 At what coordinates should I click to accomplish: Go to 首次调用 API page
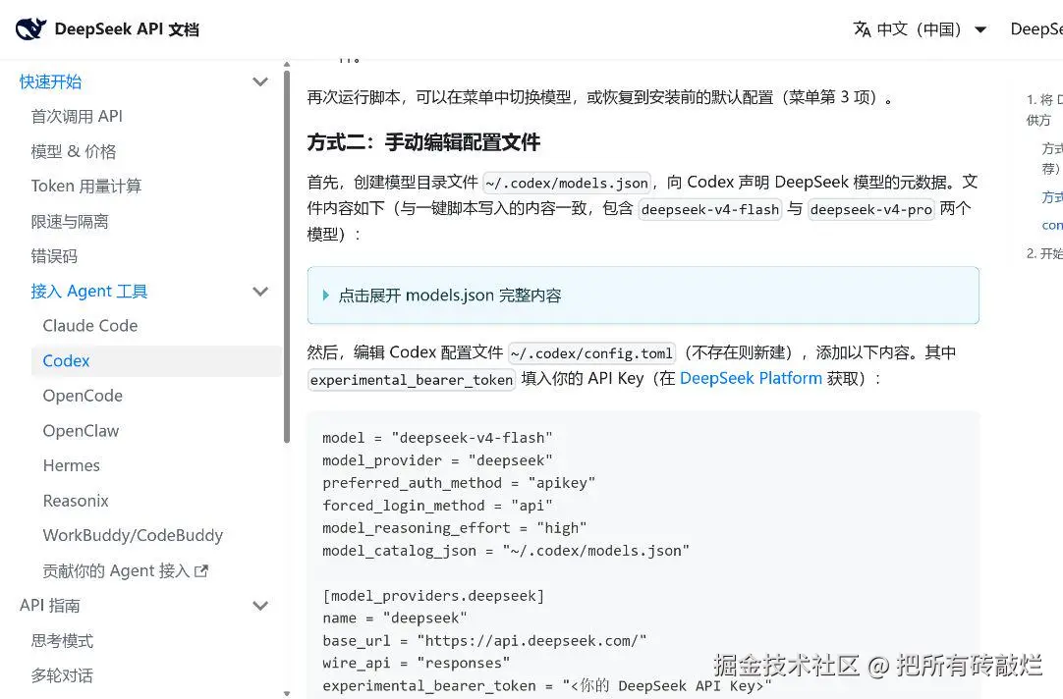pyautogui.click(x=77, y=117)
